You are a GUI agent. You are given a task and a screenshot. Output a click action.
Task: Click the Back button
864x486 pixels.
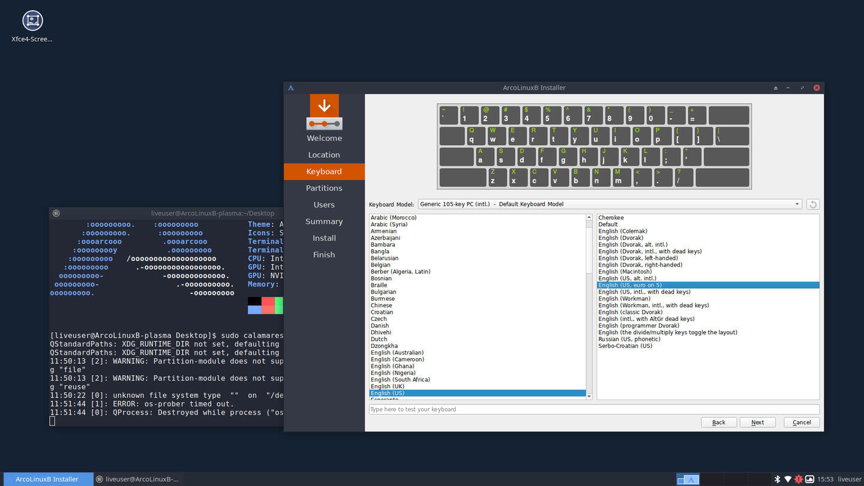pos(719,422)
